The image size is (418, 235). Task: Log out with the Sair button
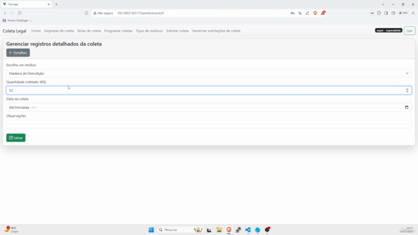410,31
